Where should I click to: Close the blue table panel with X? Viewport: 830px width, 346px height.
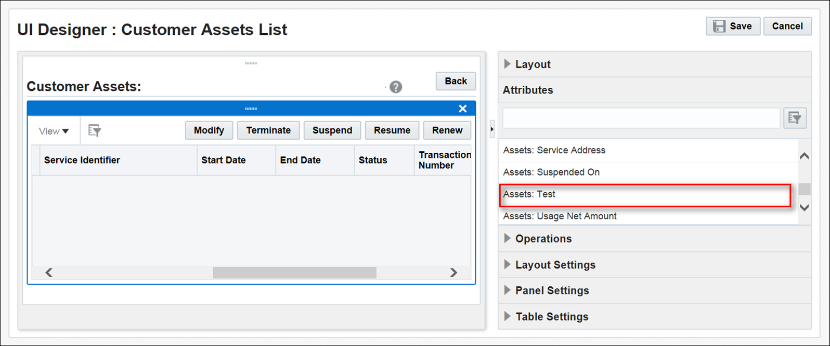[462, 109]
